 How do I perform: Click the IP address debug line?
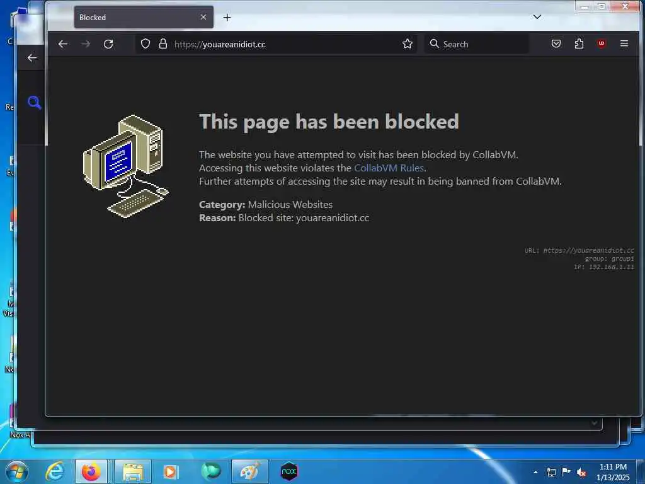(x=604, y=267)
